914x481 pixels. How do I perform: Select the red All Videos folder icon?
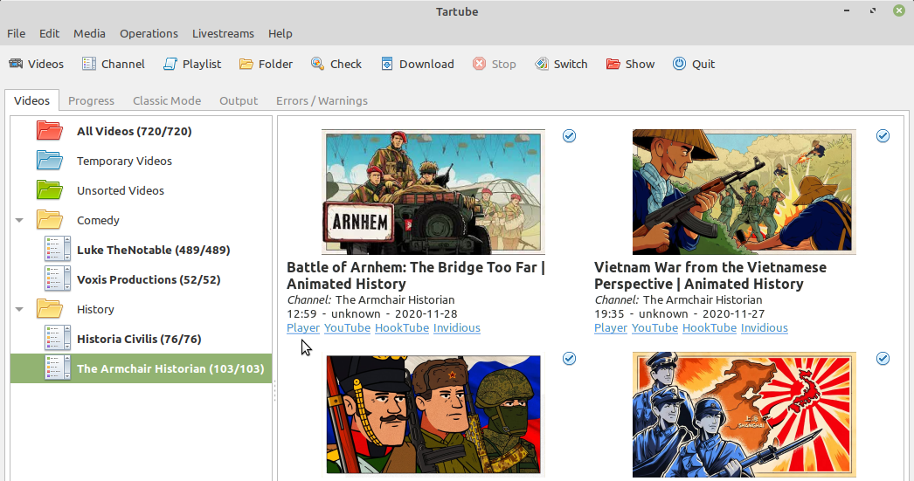pyautogui.click(x=49, y=130)
